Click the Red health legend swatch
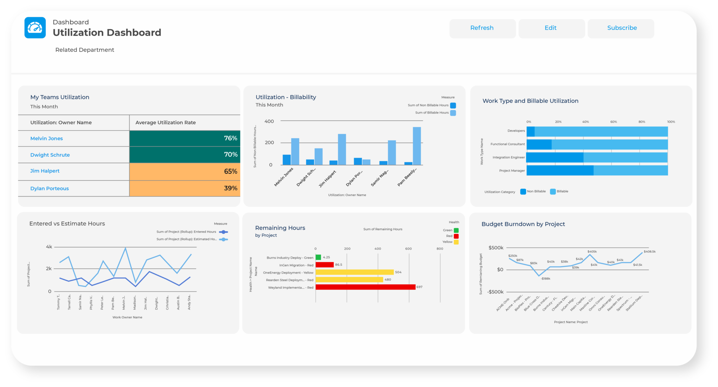718x387 pixels. 456,236
